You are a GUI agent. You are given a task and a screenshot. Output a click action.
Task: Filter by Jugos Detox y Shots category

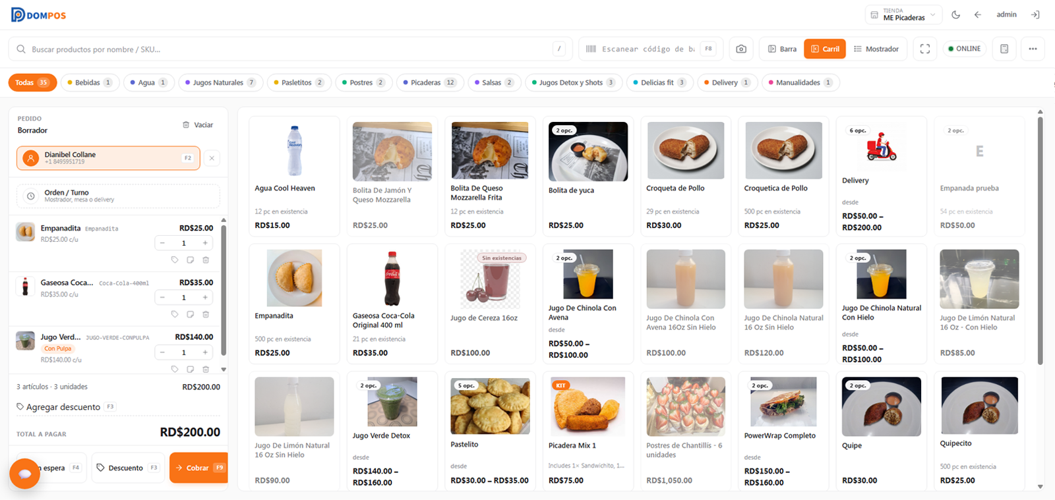coord(574,82)
